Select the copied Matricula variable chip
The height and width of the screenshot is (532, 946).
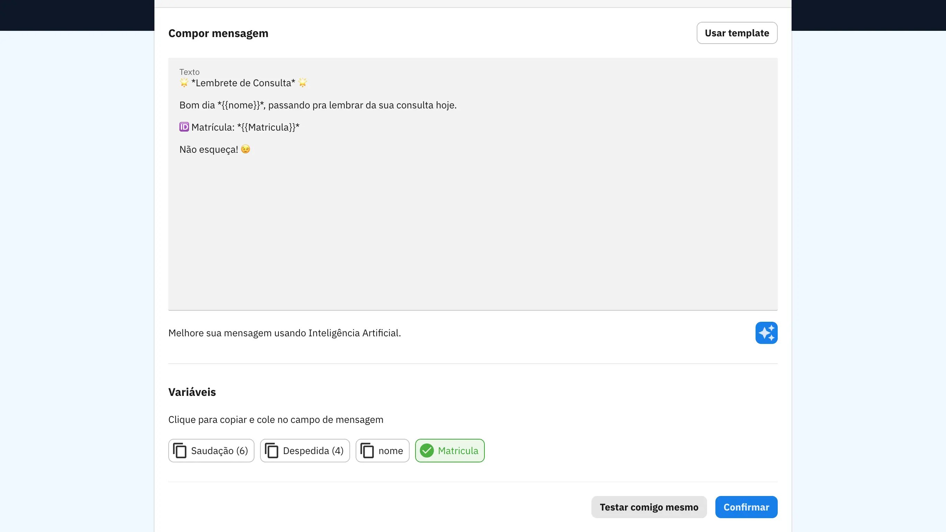click(x=450, y=451)
